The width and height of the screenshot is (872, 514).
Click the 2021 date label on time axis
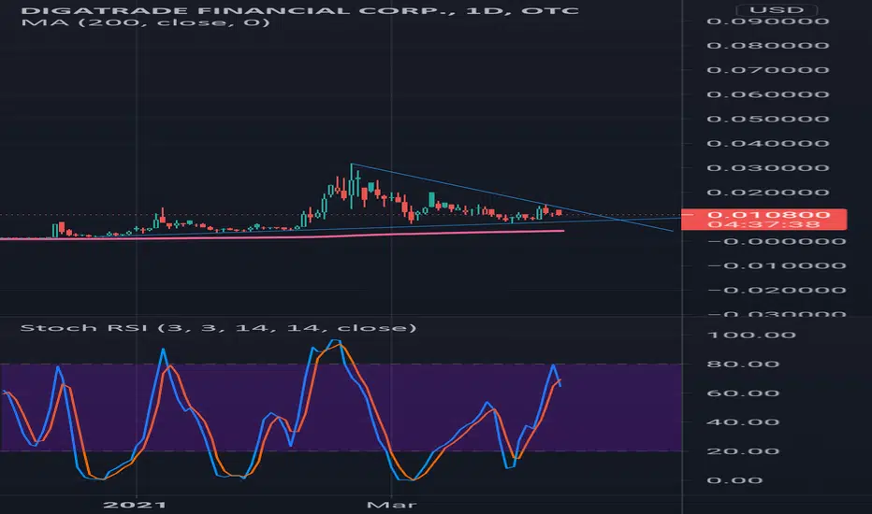point(135,505)
